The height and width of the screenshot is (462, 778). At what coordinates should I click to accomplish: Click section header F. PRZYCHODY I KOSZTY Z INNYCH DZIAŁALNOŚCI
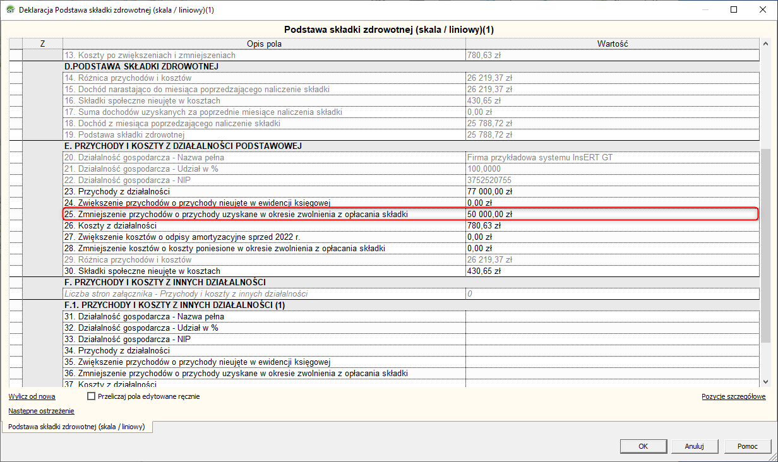[x=410, y=282]
